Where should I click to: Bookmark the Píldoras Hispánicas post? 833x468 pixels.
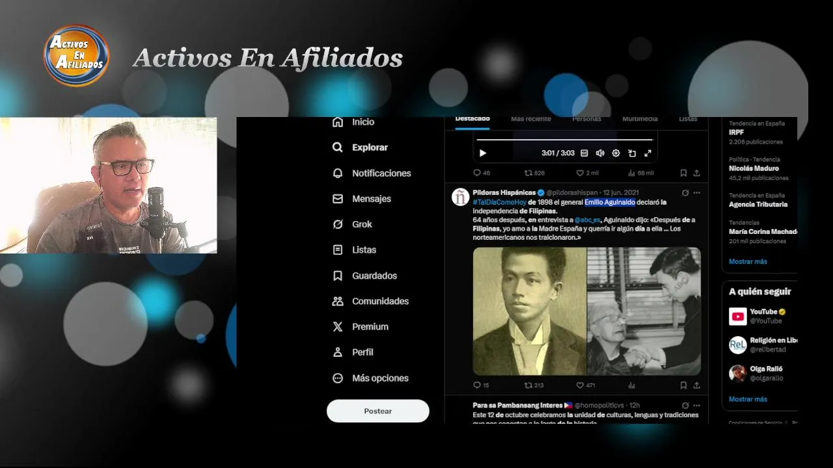click(683, 385)
